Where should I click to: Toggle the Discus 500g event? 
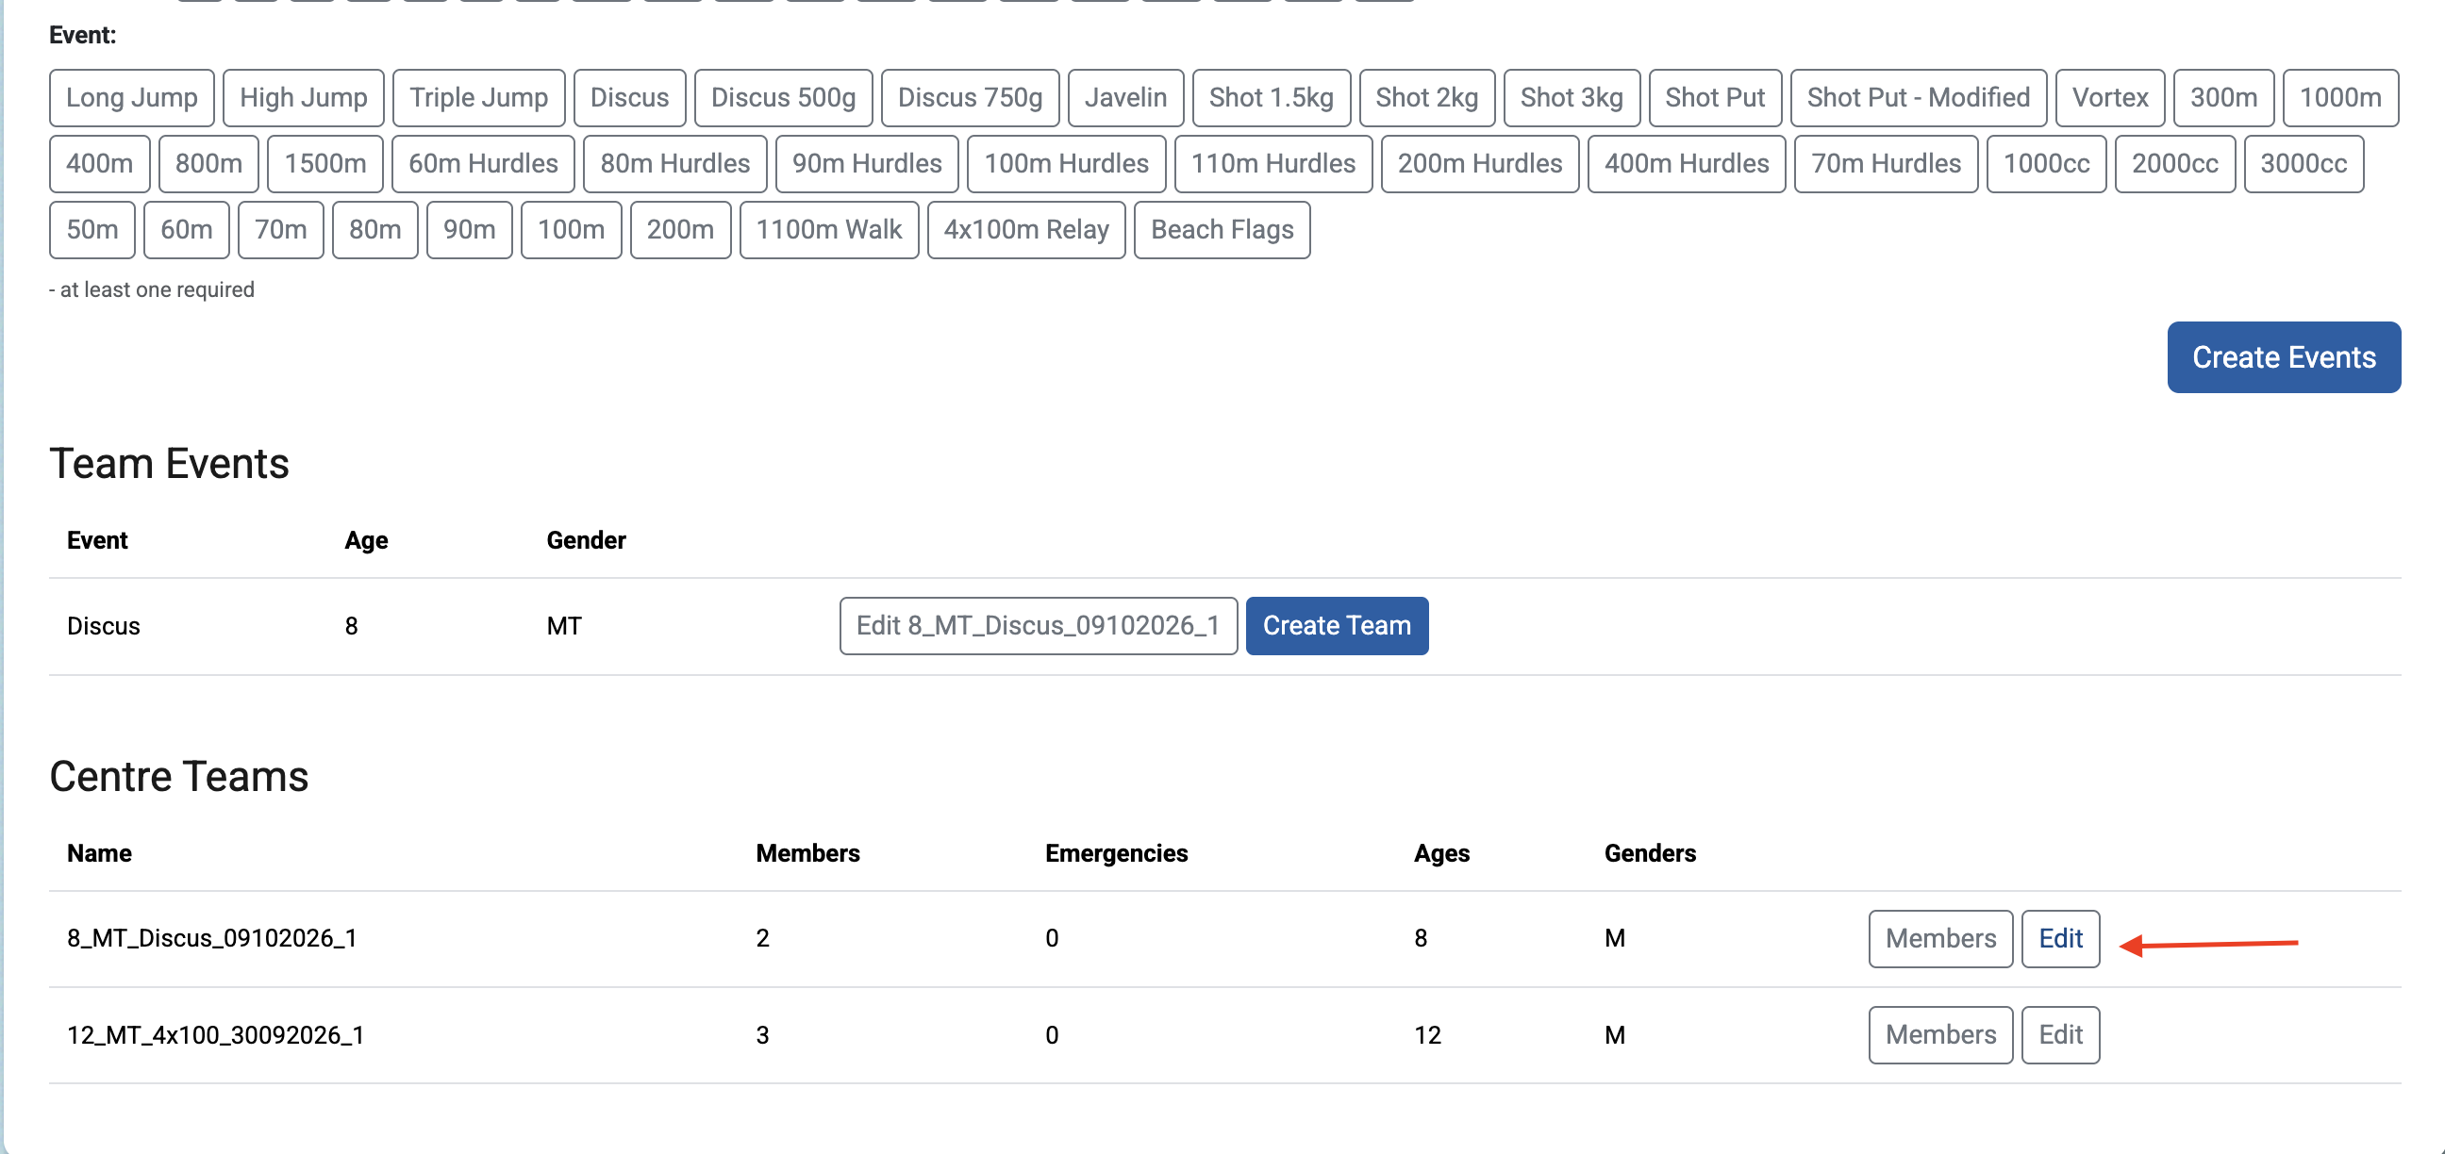[783, 98]
